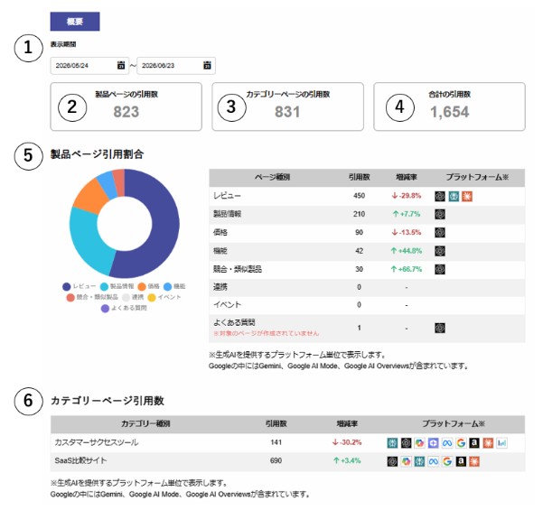Click the よくある質問 row label in table
The image size is (543, 510).
tap(234, 322)
